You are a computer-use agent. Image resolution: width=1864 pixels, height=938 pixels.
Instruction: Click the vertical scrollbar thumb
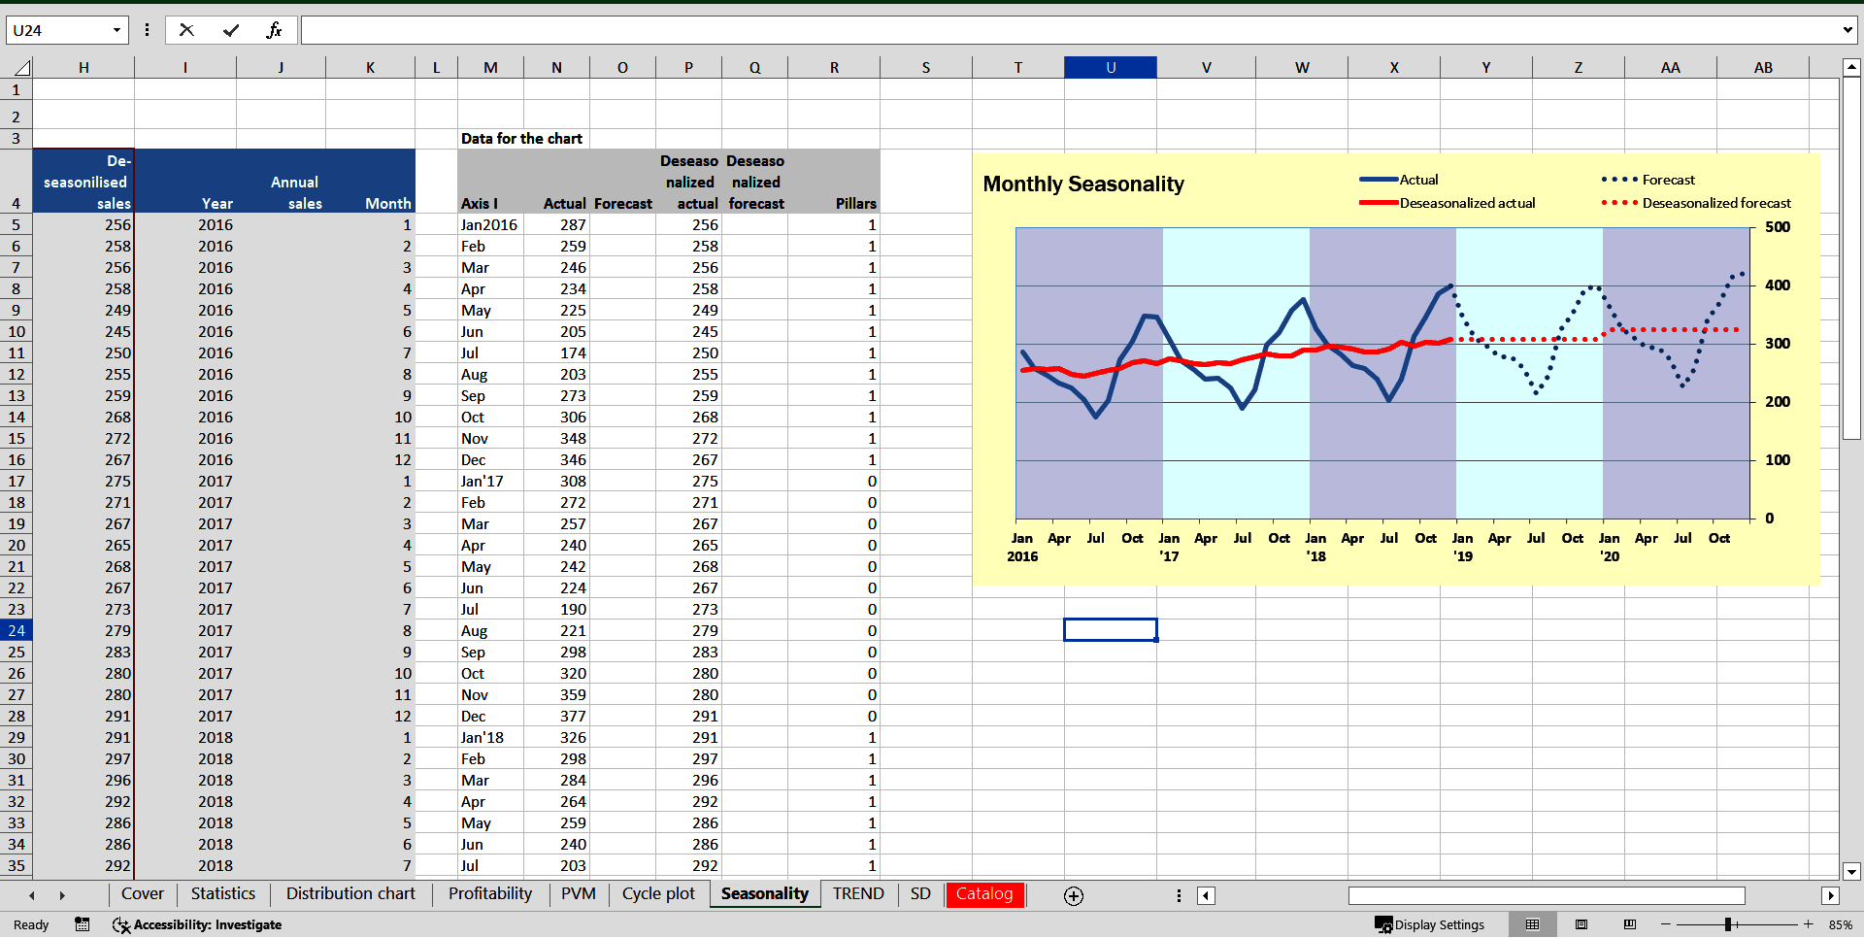[x=1851, y=258]
